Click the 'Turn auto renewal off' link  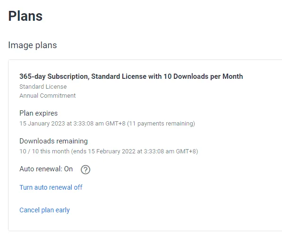tap(51, 187)
